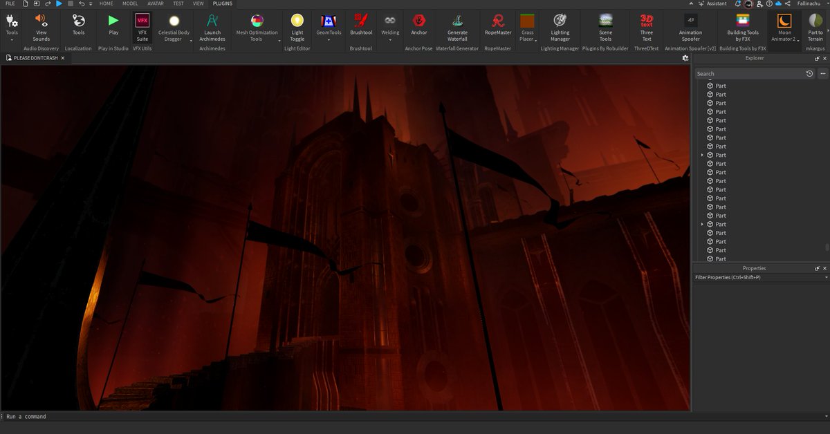The width and height of the screenshot is (830, 434).
Task: Open Building Tools by F3X
Action: (743, 26)
